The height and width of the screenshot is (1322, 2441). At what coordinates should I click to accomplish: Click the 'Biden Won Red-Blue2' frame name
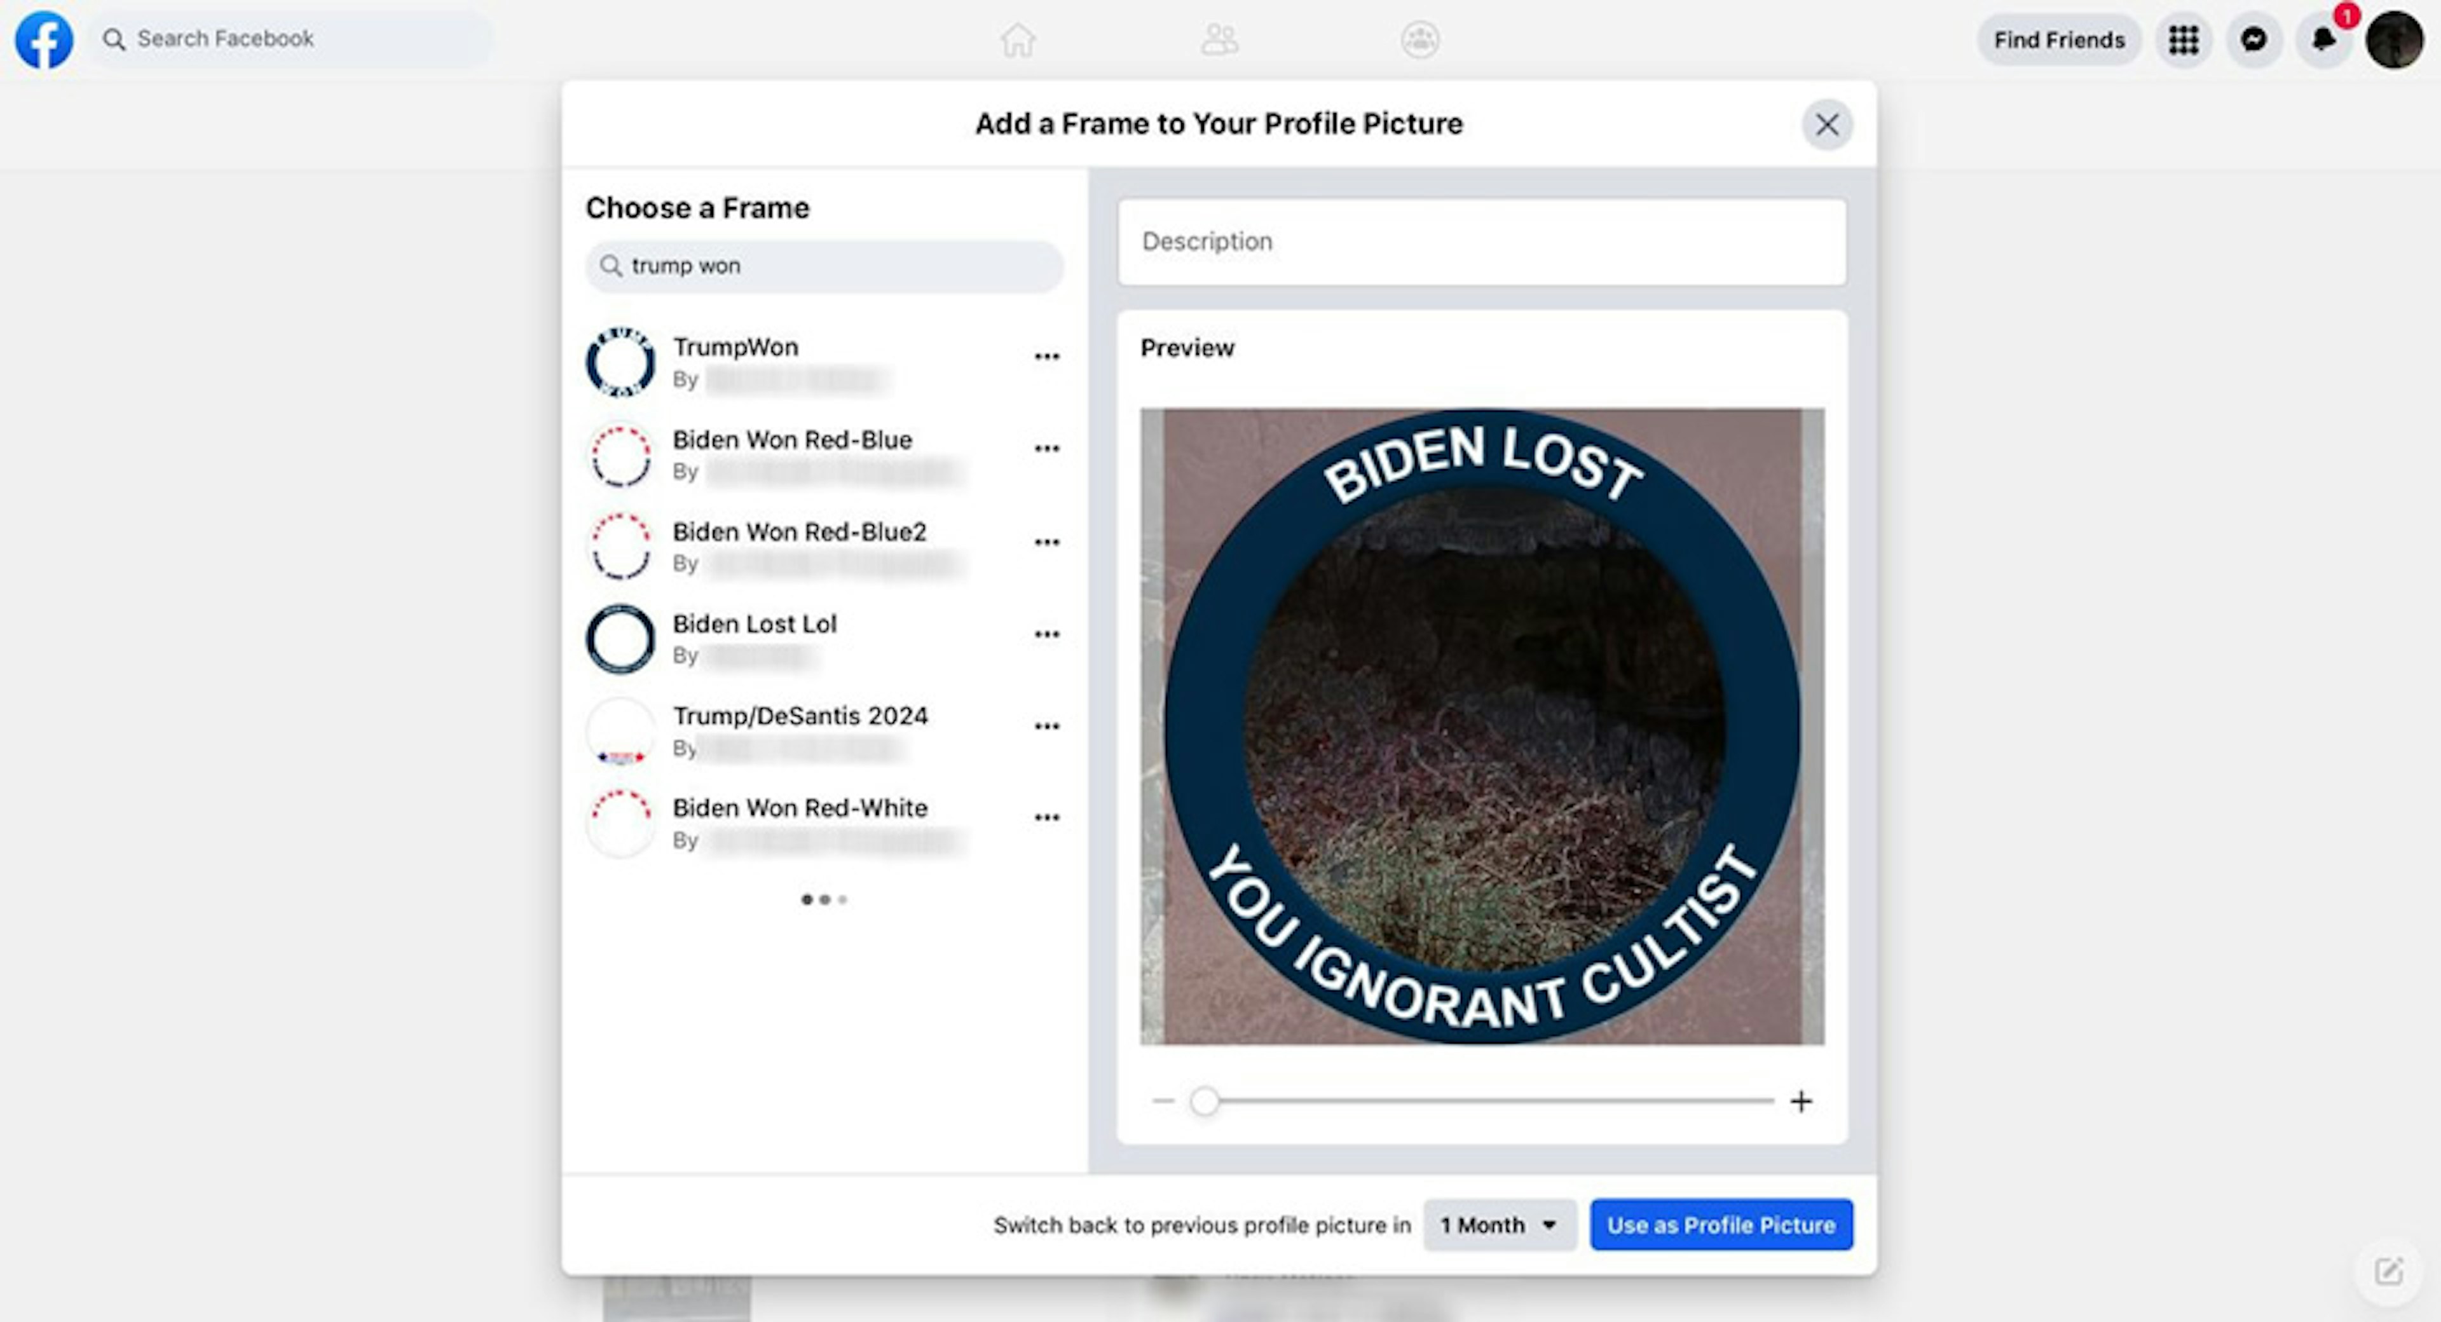click(800, 531)
